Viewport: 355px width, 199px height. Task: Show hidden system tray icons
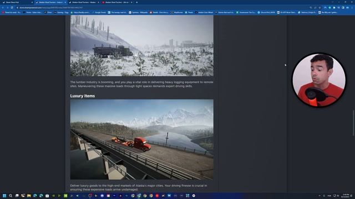pos(319,196)
